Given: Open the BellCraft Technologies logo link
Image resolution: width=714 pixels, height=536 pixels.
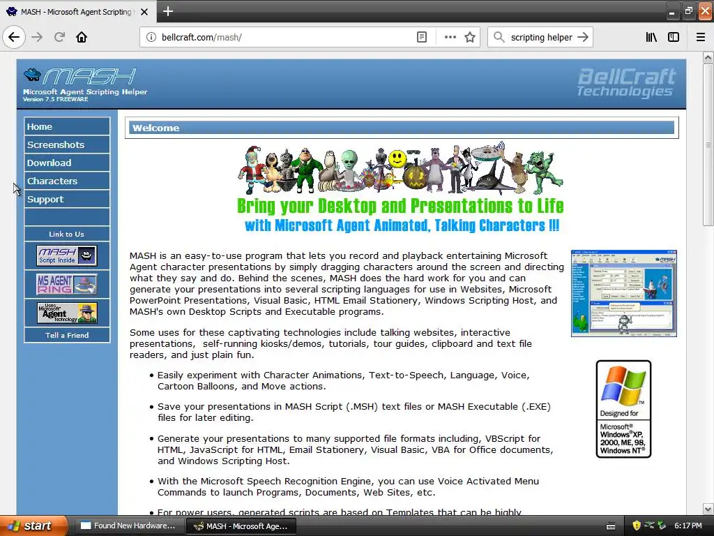Looking at the screenshot, I should [x=626, y=82].
